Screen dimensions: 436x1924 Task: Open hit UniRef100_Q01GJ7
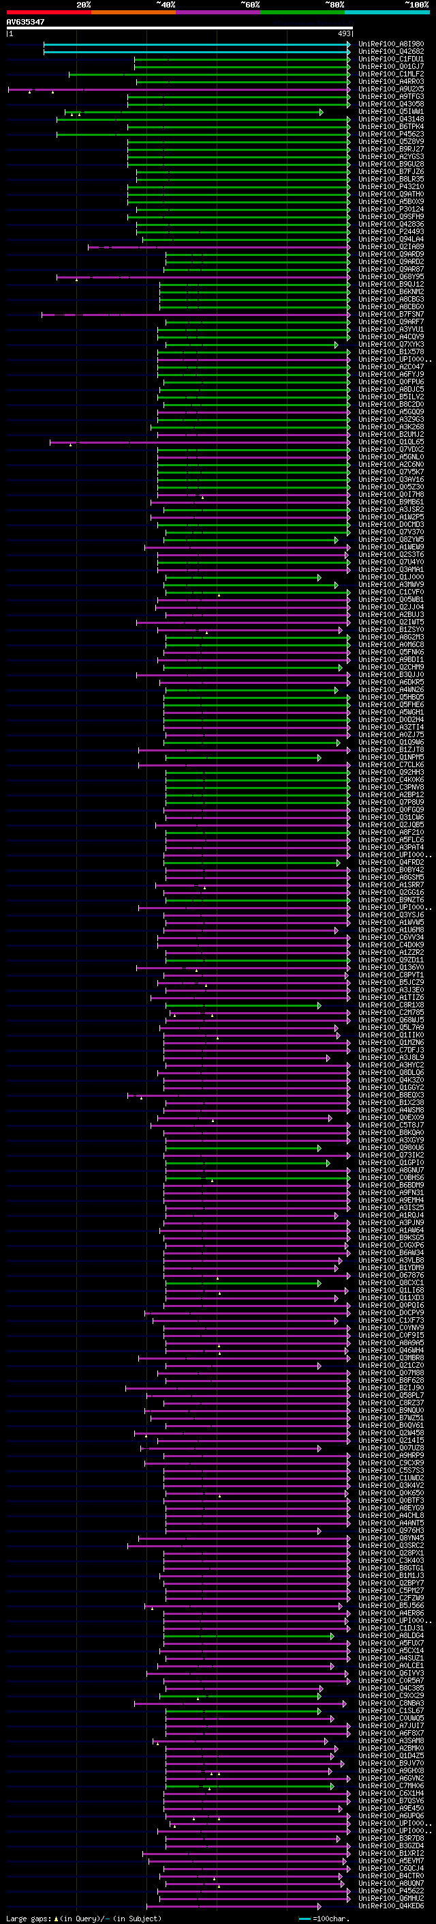tap(391, 66)
